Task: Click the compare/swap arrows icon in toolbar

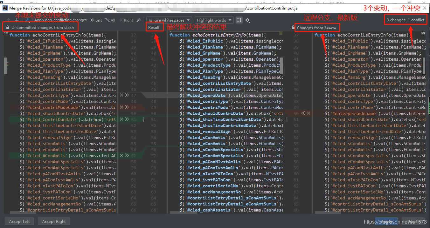Action: point(27,20)
